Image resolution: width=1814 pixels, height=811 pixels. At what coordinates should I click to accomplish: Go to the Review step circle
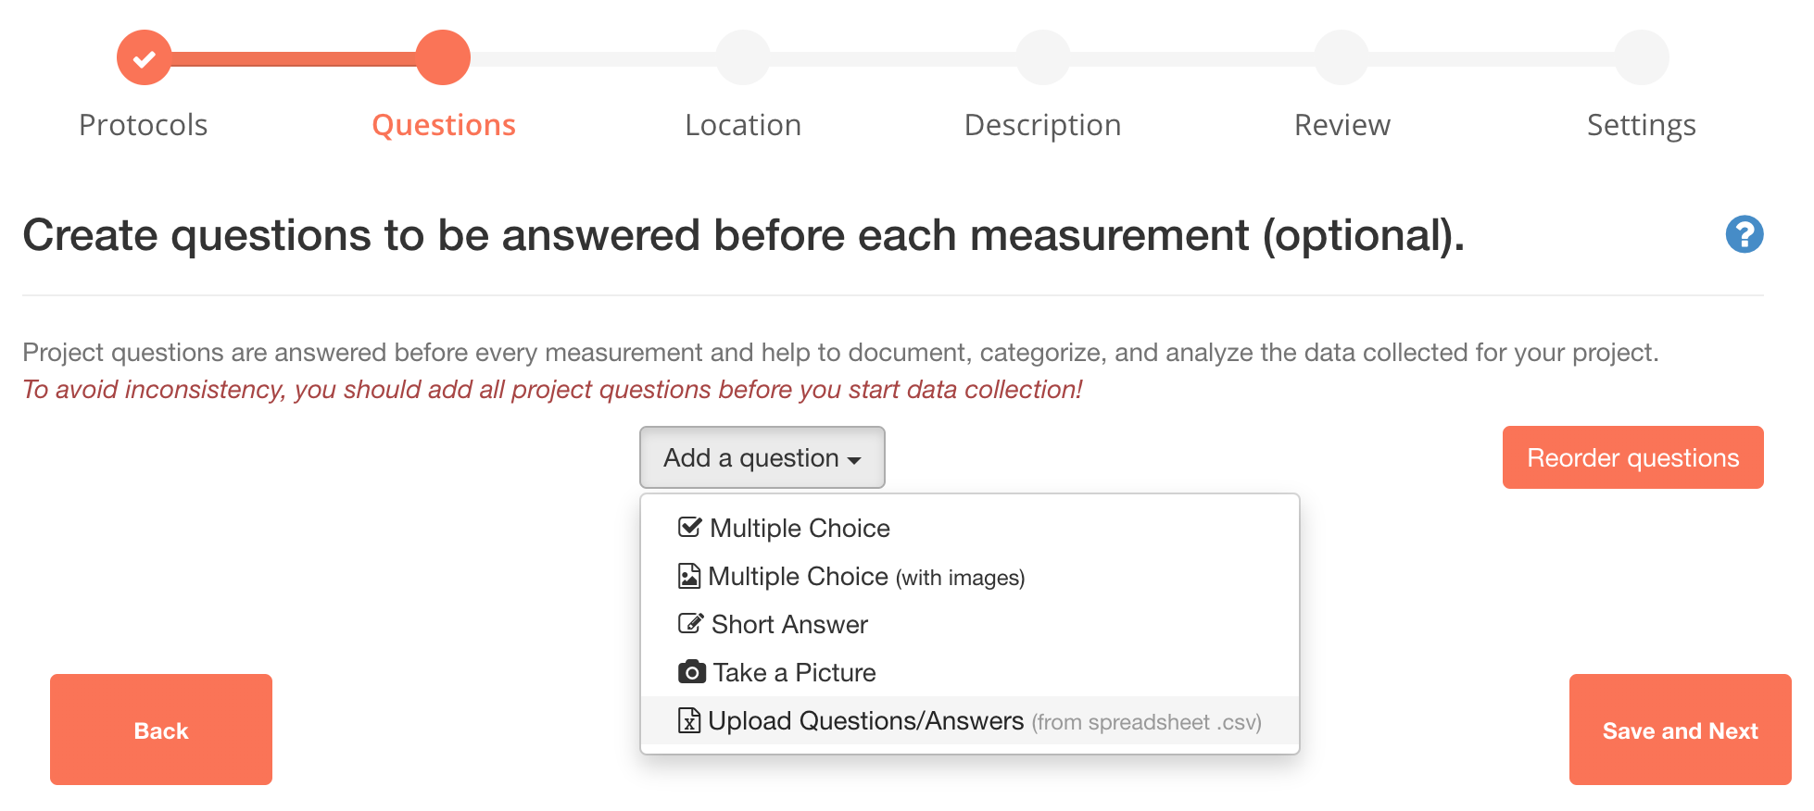pos(1342,57)
